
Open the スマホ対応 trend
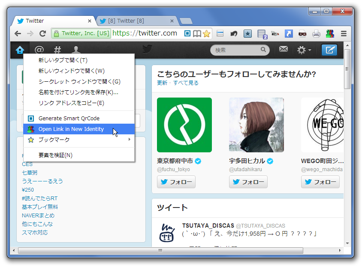[x=35, y=232]
